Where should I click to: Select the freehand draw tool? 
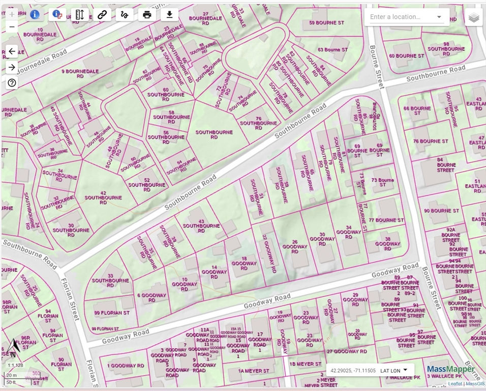(125, 14)
